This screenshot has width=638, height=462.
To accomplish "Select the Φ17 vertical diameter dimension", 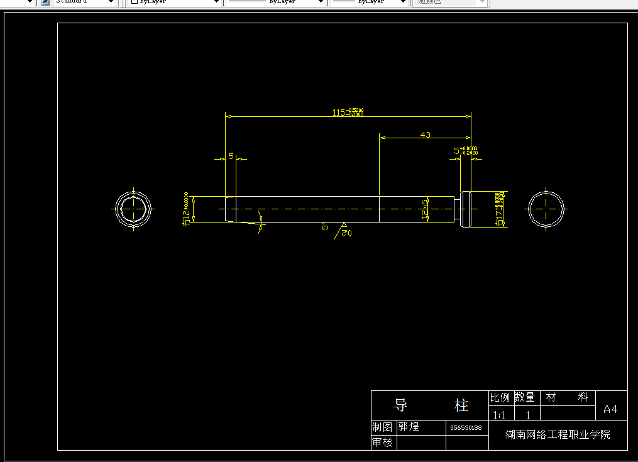I will click(500, 209).
